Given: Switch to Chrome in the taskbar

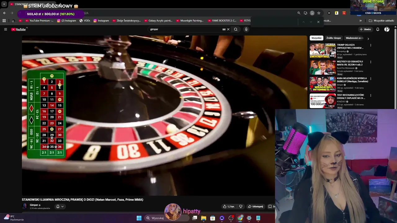Looking at the screenshot, I should [x=240, y=218].
